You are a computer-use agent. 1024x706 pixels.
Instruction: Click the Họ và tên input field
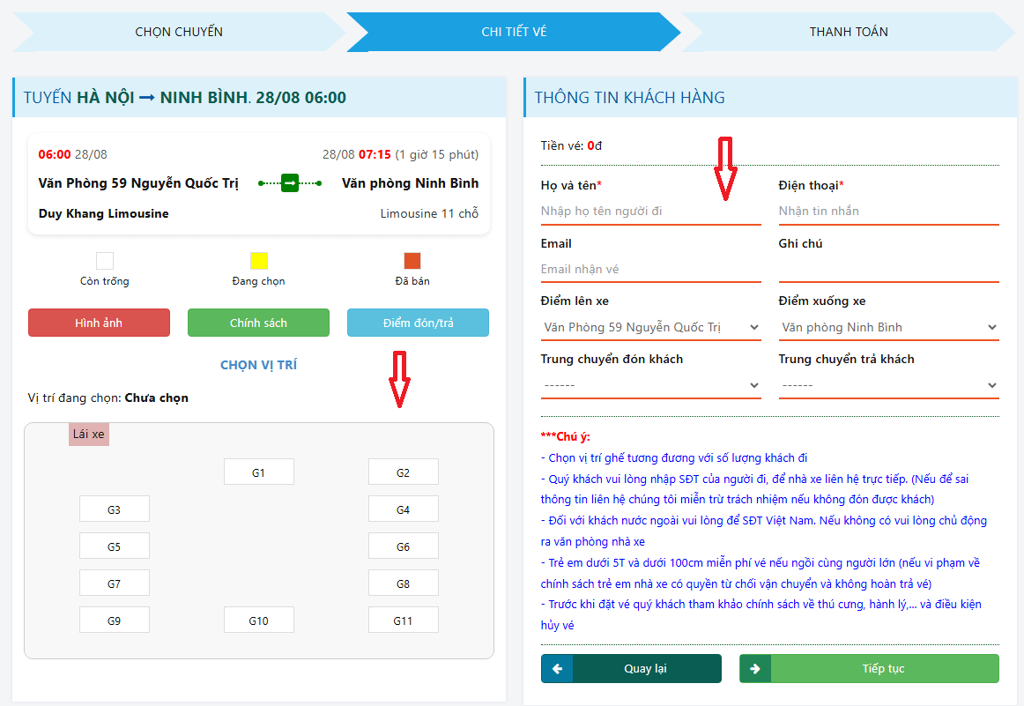tap(650, 211)
